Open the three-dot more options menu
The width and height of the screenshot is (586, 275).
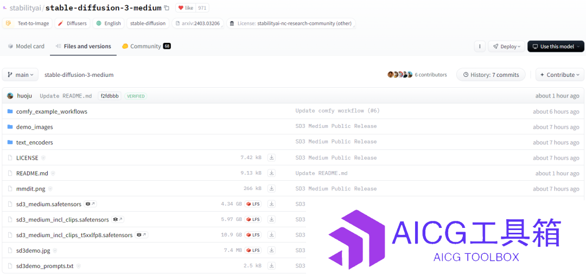[x=480, y=47]
